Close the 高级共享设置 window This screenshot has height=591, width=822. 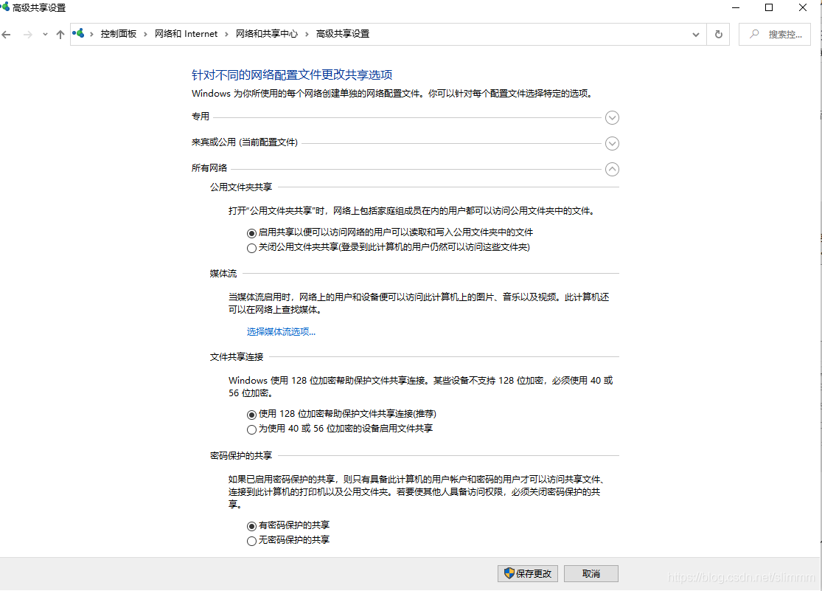(803, 7)
